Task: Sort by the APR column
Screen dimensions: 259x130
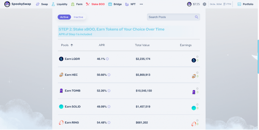Action: (102, 45)
